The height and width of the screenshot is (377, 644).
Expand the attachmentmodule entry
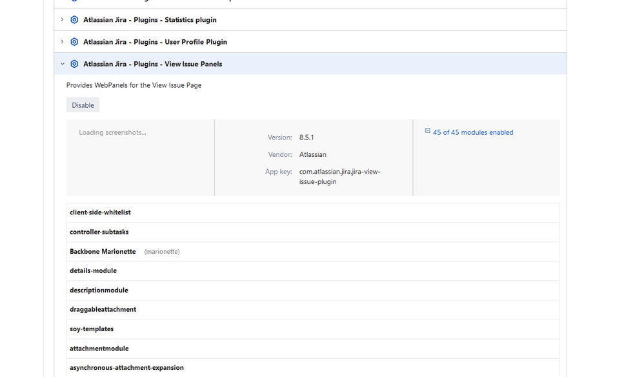pyautogui.click(x=99, y=348)
